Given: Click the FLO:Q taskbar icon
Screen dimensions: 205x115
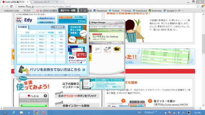Looking at the screenshot, I should [44, 112].
